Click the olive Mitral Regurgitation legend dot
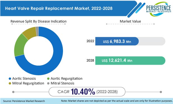The height and width of the screenshot is (104, 173). click(x=10, y=83)
